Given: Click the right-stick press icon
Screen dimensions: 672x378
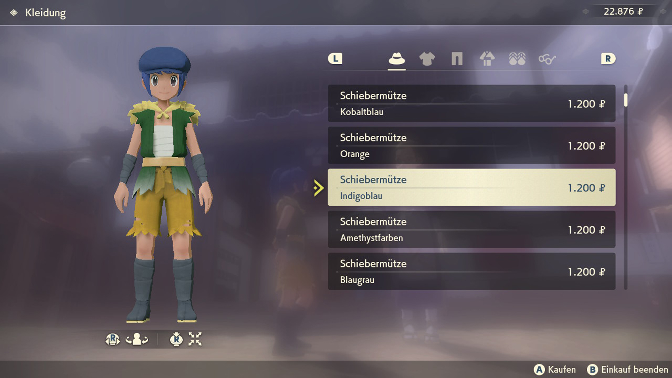Looking at the screenshot, I should tap(176, 339).
